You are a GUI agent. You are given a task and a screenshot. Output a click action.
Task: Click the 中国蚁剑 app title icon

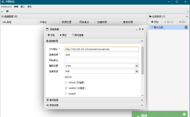point(3,2)
